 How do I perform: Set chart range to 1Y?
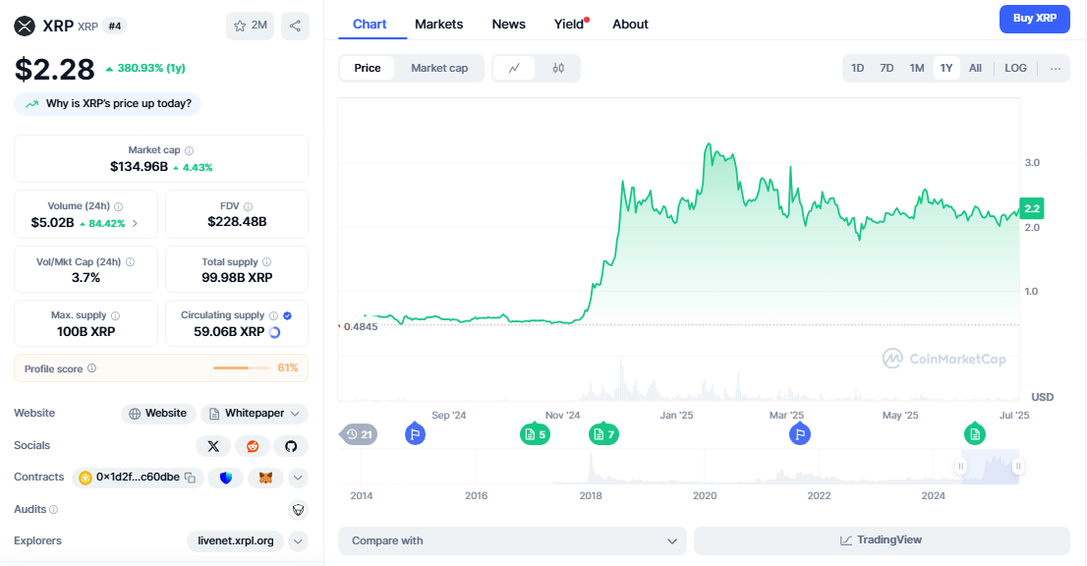pyautogui.click(x=946, y=68)
